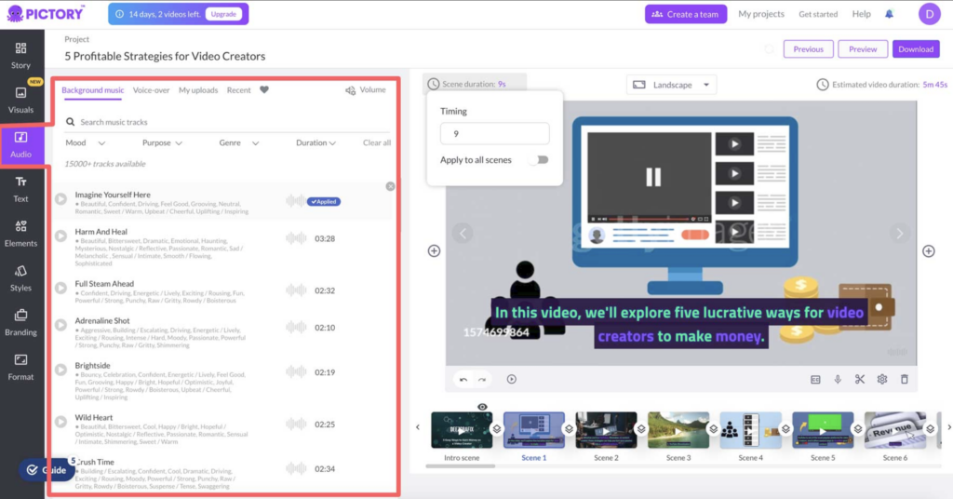The height and width of the screenshot is (499, 953).
Task: Open the Audio panel in sidebar
Action: (20, 144)
